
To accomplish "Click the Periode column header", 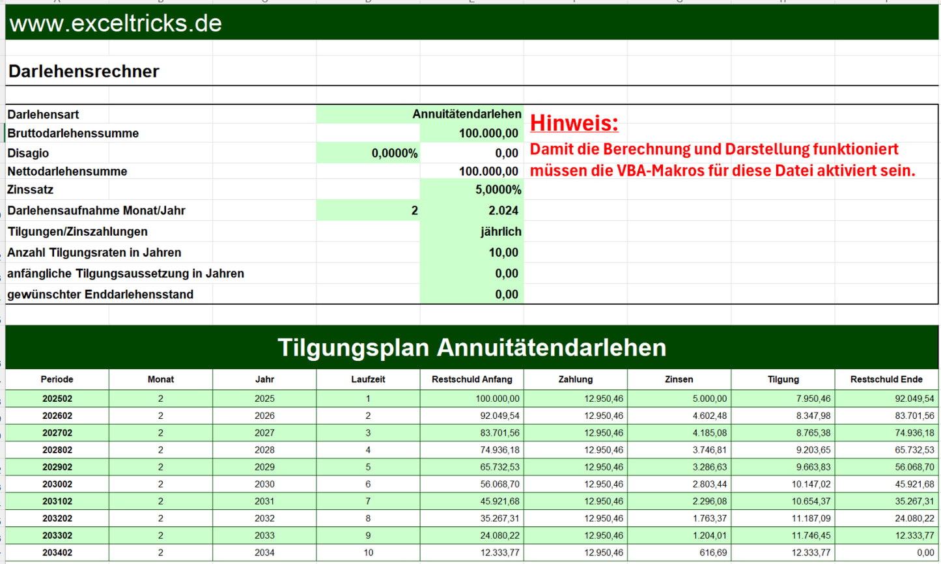I will tap(57, 379).
